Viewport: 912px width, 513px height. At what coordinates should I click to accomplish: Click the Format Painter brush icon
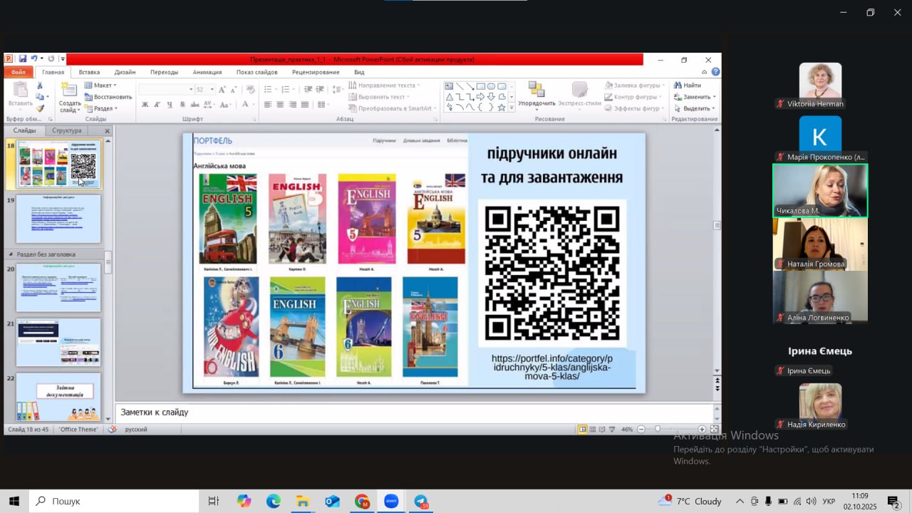(x=40, y=108)
